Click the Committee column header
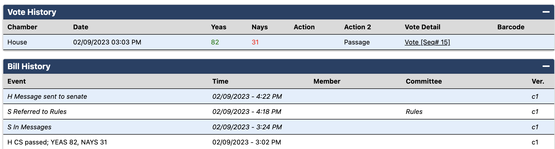The width and height of the screenshot is (555, 149). (424, 81)
